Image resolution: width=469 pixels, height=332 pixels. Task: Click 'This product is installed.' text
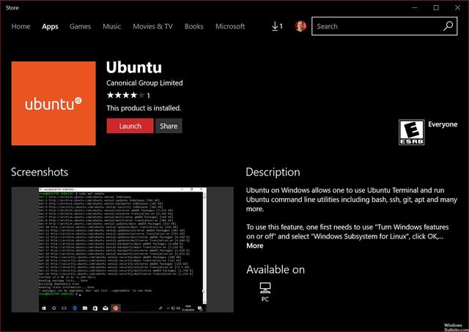pos(144,108)
